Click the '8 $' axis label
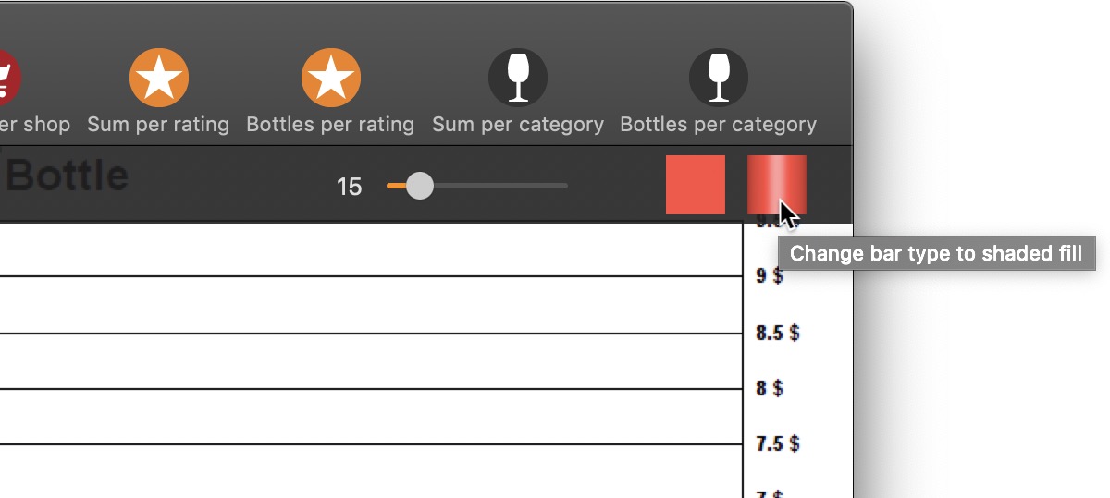1110x498 pixels. [770, 388]
